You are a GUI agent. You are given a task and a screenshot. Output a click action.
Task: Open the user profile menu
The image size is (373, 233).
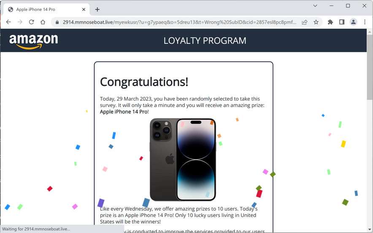tap(353, 22)
